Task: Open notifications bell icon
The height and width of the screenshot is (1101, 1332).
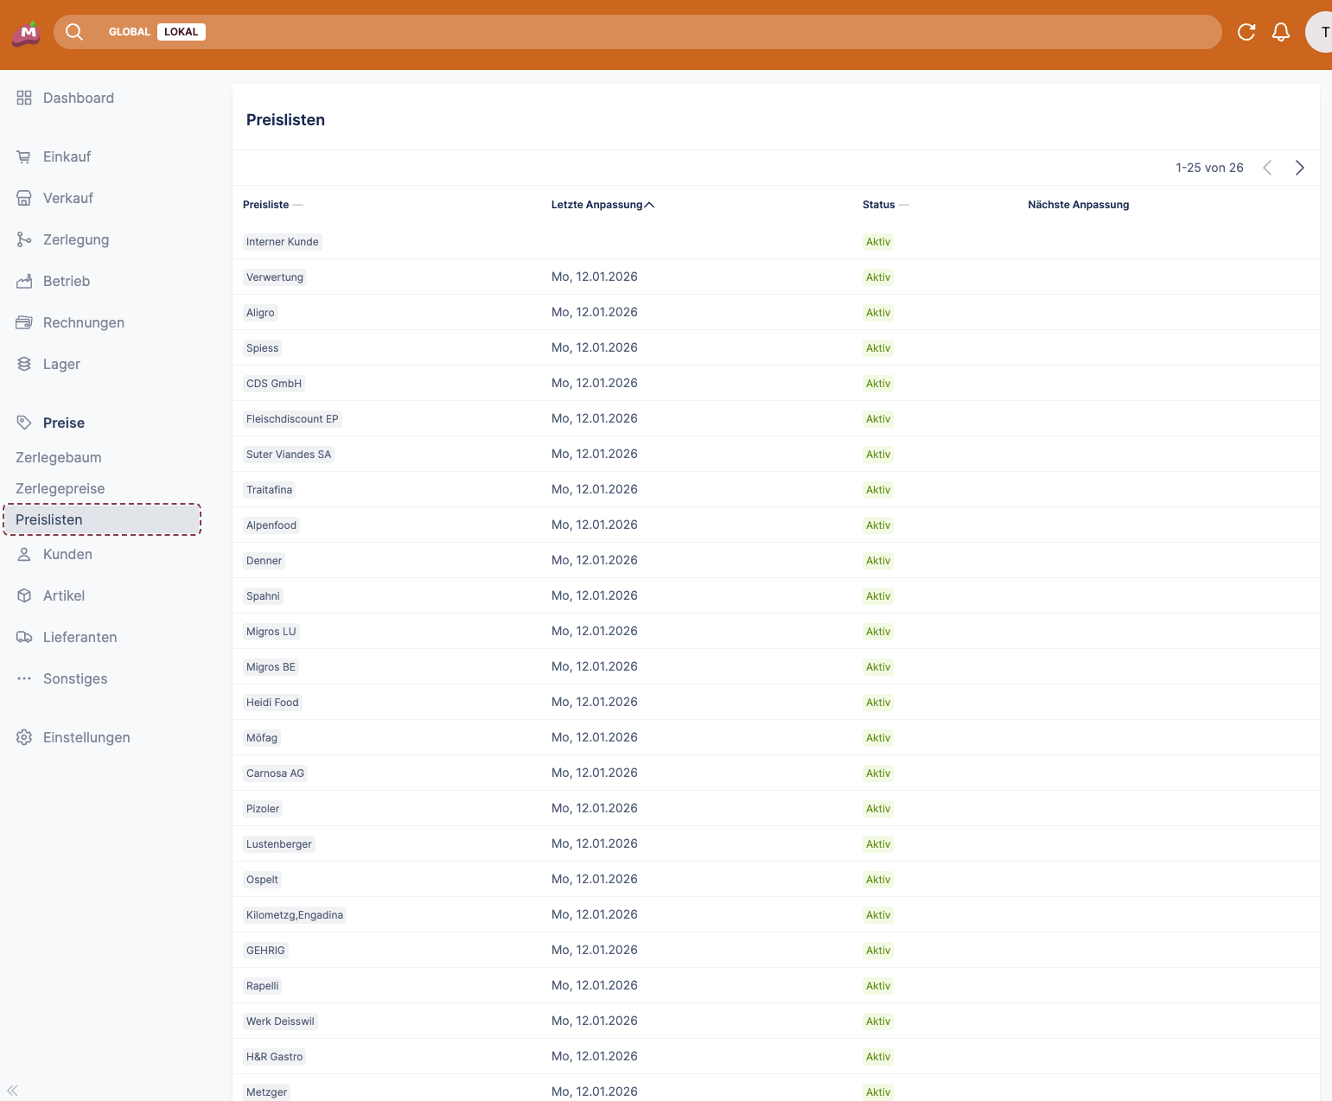Action: [1280, 32]
